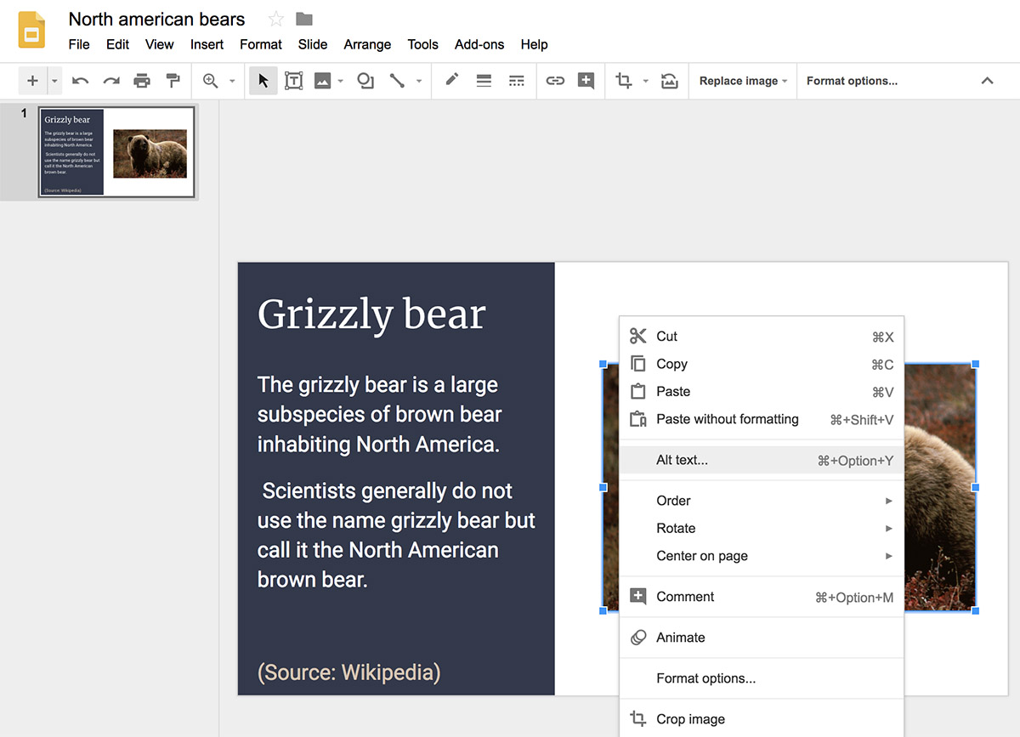This screenshot has height=737, width=1020.
Task: Select the paint format roller tool
Action: [x=173, y=81]
